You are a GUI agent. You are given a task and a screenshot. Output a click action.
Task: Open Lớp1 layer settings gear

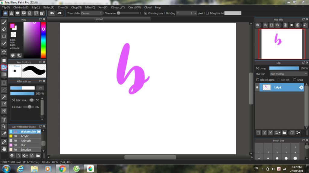tap(301, 88)
